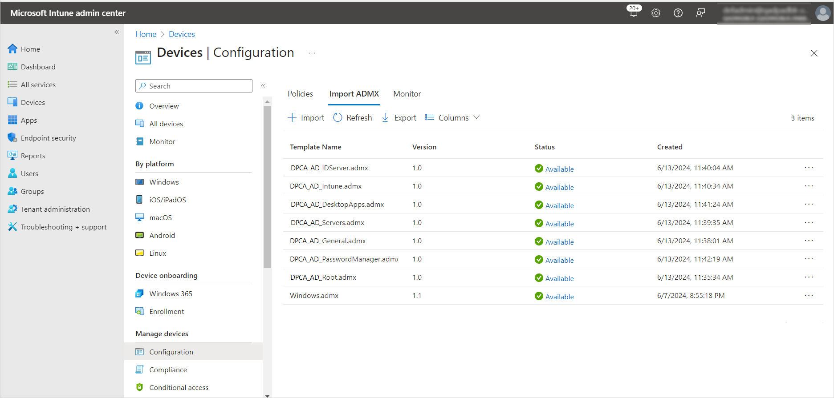834x398 pixels.
Task: Collapse the Devices submenu panel
Action: (x=263, y=86)
